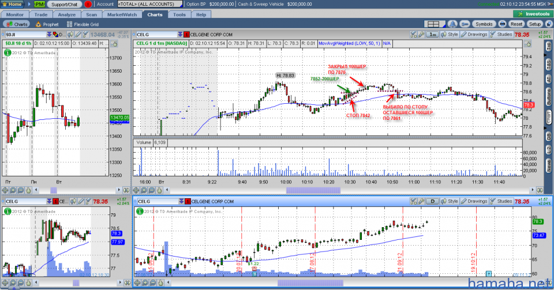Open the 1m timeframe selector

pyautogui.click(x=432, y=35)
